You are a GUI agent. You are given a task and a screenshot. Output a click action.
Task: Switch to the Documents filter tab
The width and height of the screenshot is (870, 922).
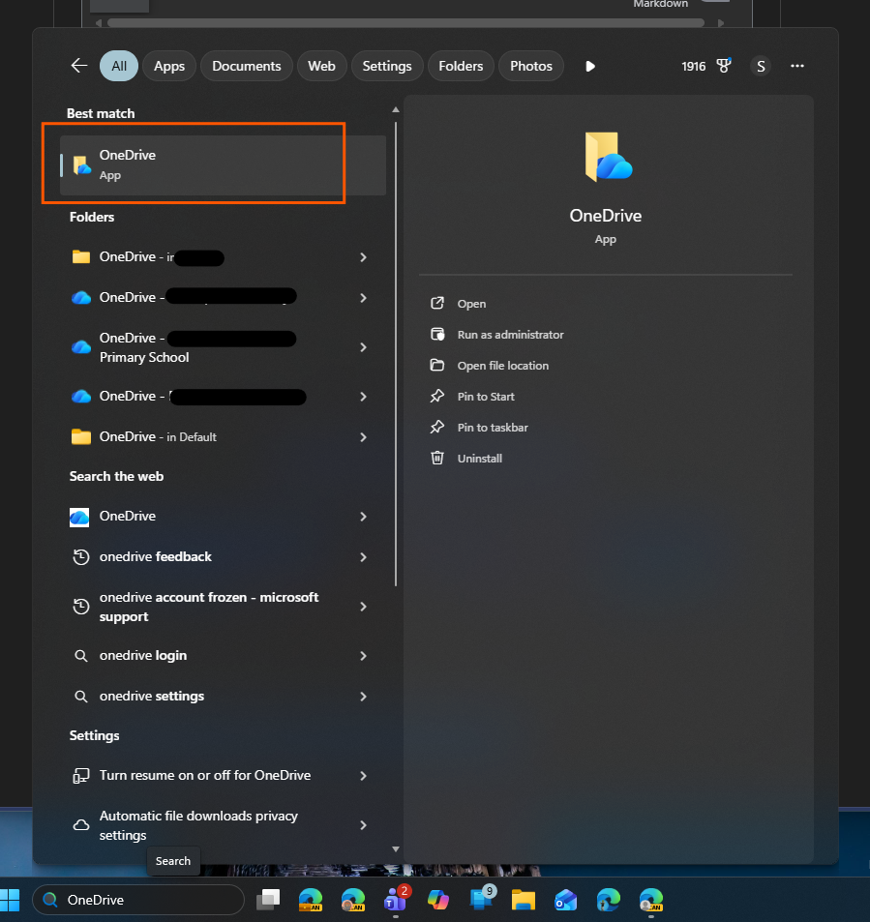click(x=247, y=66)
